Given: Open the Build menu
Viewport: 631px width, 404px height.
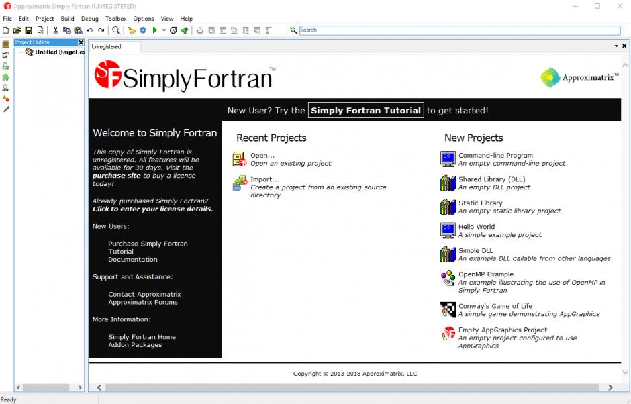Looking at the screenshot, I should pos(67,19).
